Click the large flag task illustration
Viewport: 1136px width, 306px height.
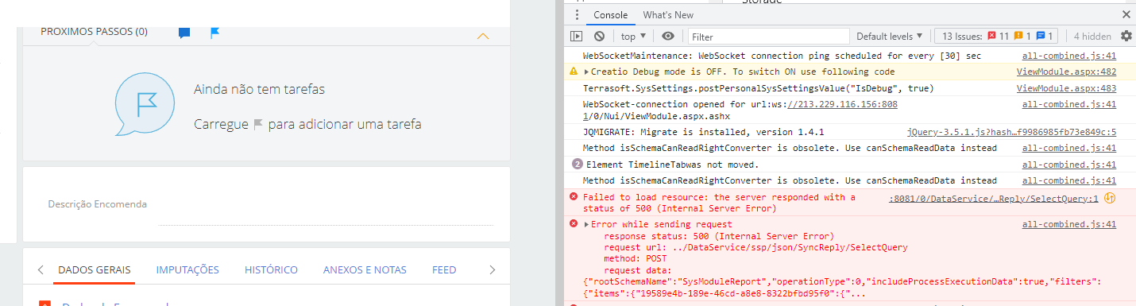(x=145, y=107)
